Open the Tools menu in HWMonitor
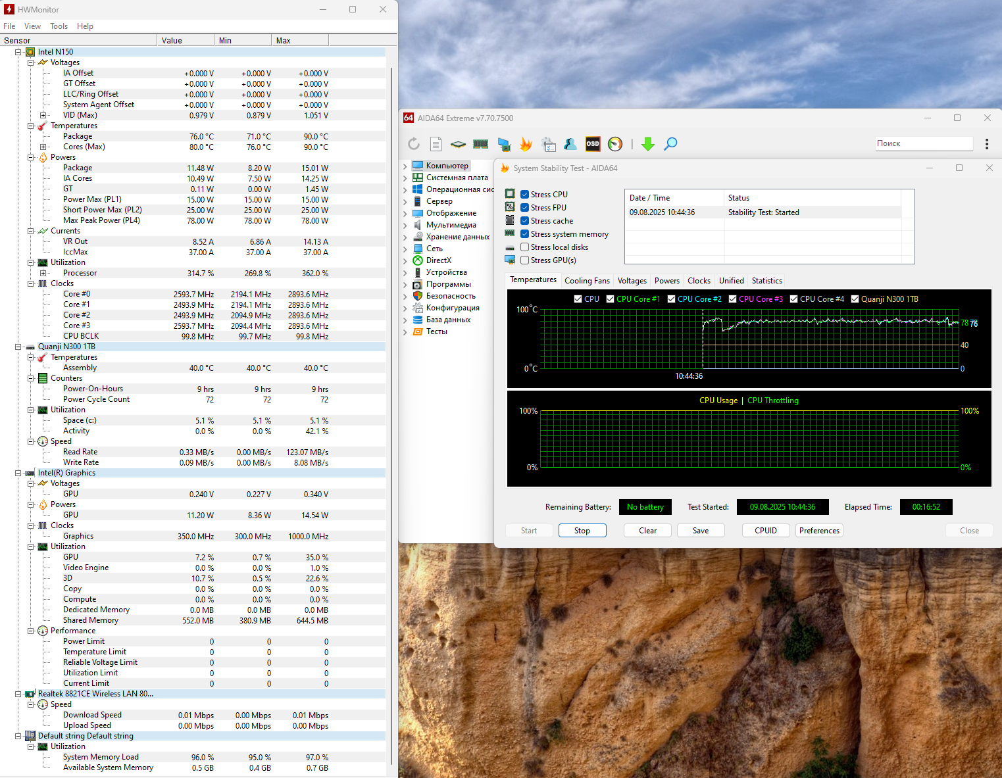1002x778 pixels. [59, 26]
